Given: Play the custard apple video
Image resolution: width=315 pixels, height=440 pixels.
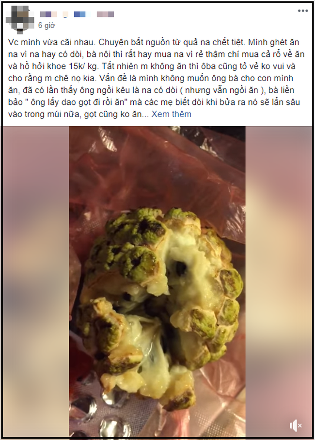Looking at the screenshot, I should click(157, 283).
